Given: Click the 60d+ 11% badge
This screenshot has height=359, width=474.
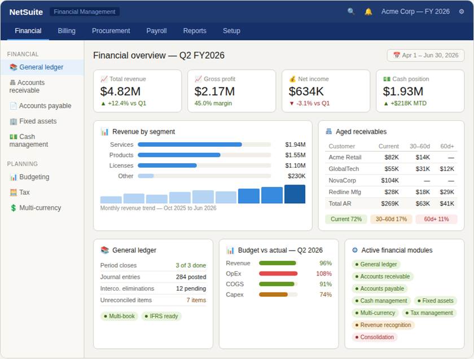Looking at the screenshot, I should [436, 219].
